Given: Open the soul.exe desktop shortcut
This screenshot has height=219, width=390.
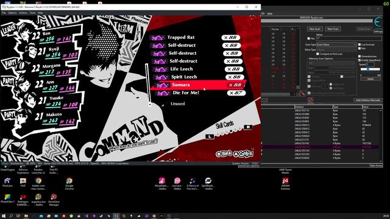Looking at the screenshot, I should coord(177,184).
